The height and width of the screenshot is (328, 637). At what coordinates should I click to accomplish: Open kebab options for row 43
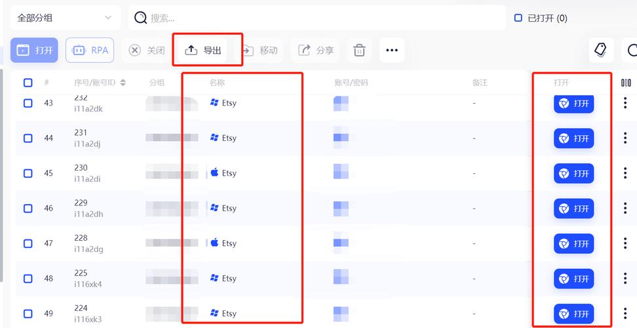pyautogui.click(x=625, y=103)
